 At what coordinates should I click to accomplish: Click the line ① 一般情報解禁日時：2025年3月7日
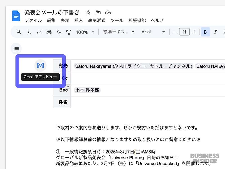point(106,152)
